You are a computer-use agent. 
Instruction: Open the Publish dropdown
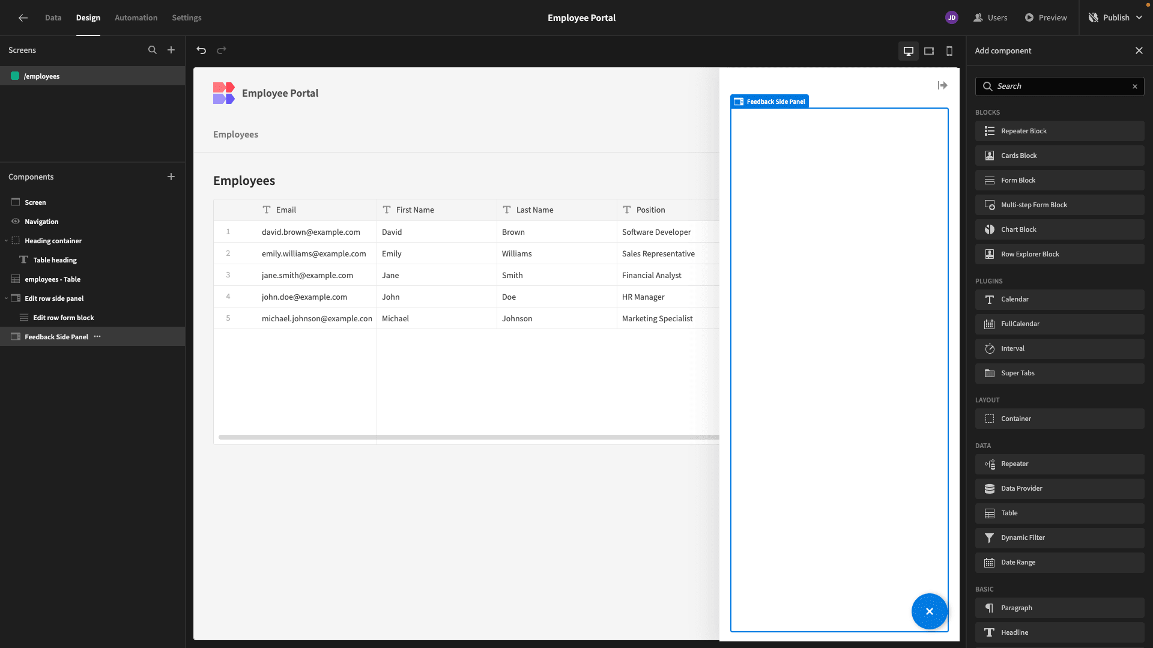pyautogui.click(x=1115, y=17)
